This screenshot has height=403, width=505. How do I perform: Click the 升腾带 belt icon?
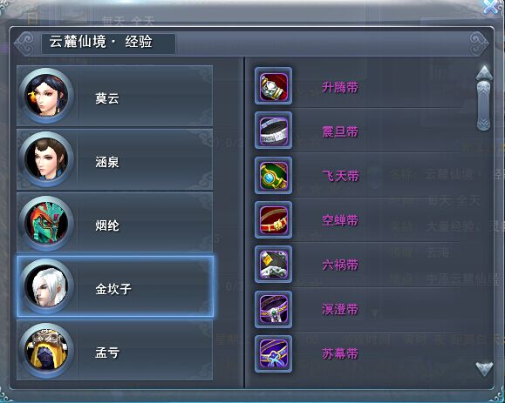point(274,86)
